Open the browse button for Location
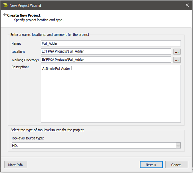 pos(177,51)
